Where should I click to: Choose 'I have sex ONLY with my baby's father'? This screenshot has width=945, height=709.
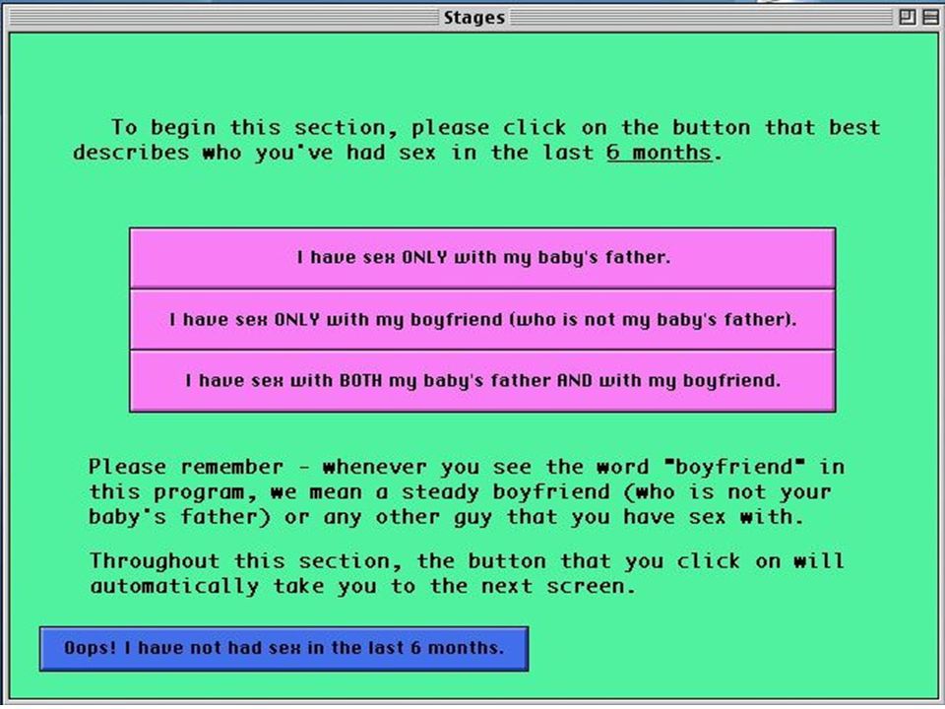[482, 257]
